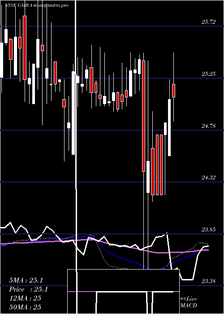Click the <<Live MACD label
This screenshot has width=224, height=314.
pos(189,302)
